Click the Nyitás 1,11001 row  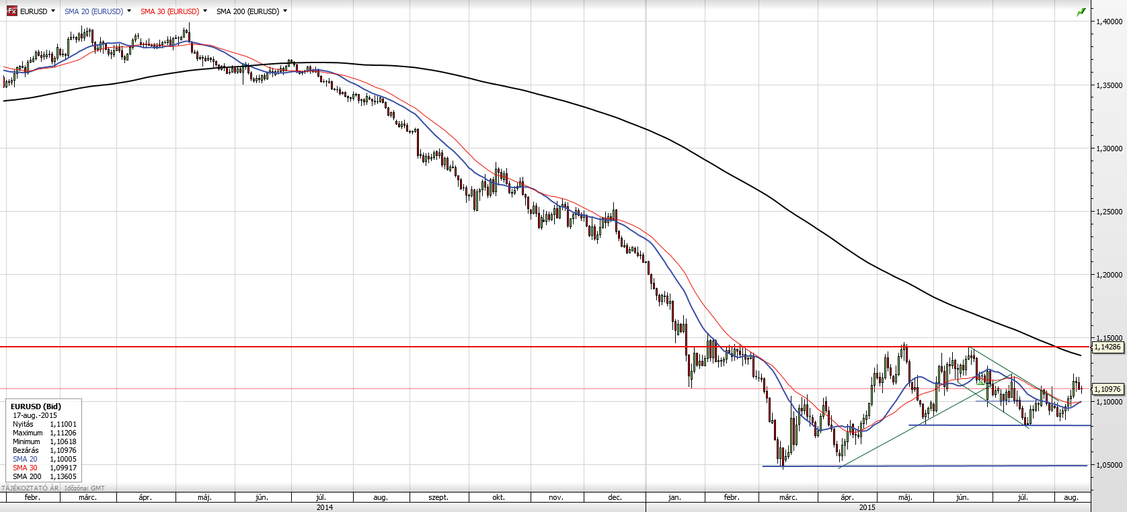(44, 424)
